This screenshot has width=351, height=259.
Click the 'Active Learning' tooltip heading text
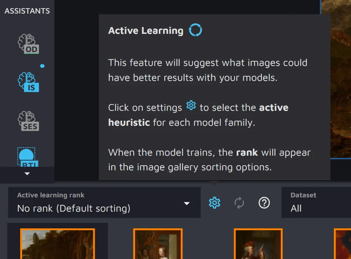click(146, 31)
